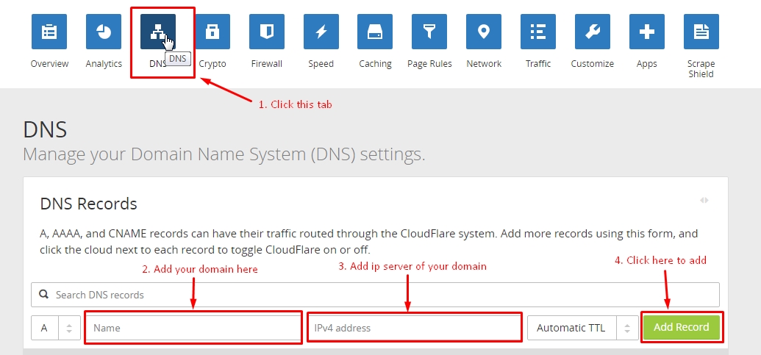Click into the Name input field

pos(193,328)
